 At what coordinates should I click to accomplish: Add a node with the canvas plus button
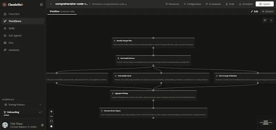pos(271,20)
